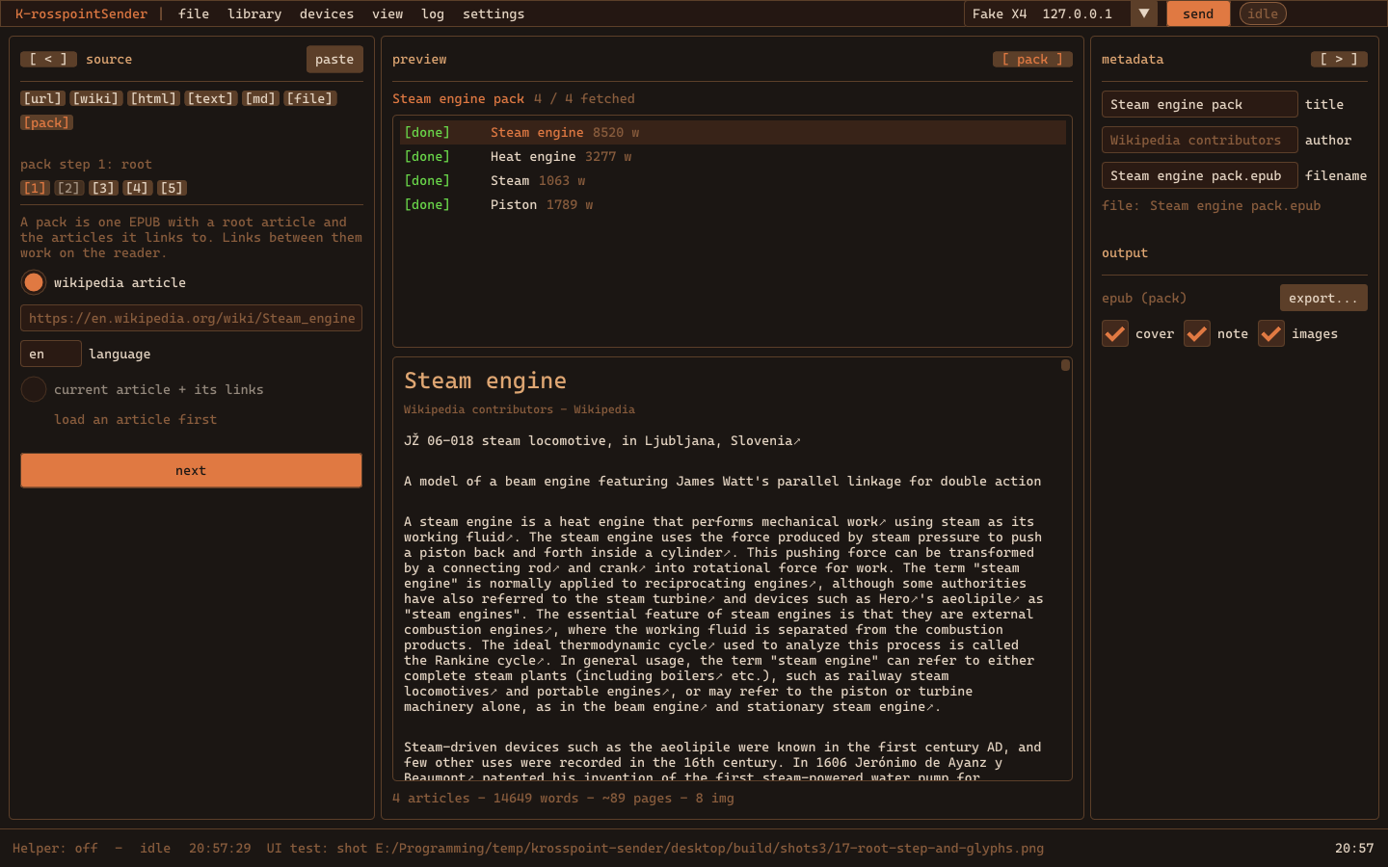Screen dimensions: 1388x867
Task: Open device dropdown arrow next to 127.0.0.1
Action: tap(1143, 13)
